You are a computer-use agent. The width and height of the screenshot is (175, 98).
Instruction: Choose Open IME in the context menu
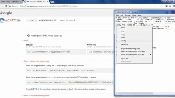[x=135, y=59]
